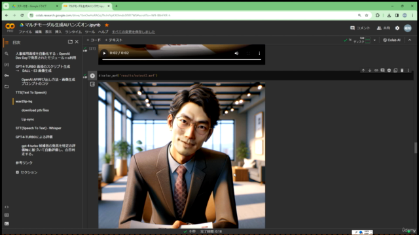The image size is (419, 235).
Task: Go to the OpenAI API呼び出し方法 section
Action: (48, 82)
